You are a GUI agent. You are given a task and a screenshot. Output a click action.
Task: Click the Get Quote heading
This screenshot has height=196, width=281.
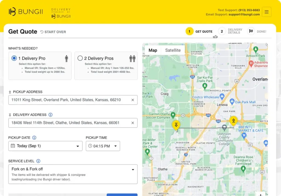[x=23, y=32]
